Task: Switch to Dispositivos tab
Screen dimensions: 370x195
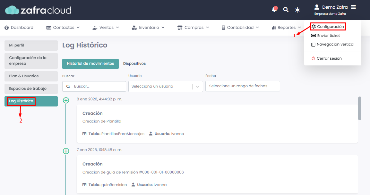Action: (134, 64)
